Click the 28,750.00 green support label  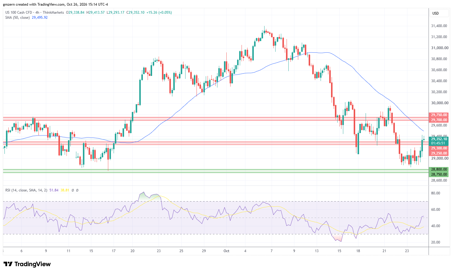tap(439, 174)
